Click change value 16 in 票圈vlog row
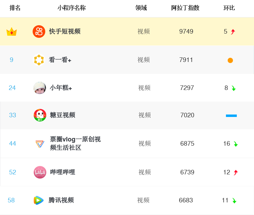 (x=227, y=144)
